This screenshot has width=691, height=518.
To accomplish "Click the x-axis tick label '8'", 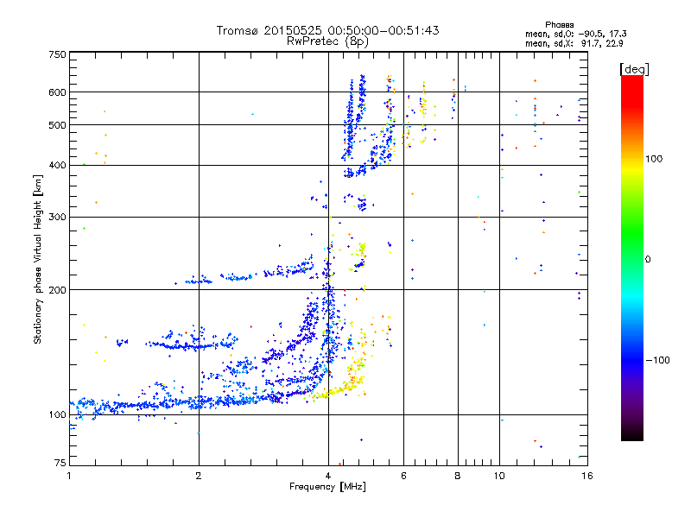I will [x=458, y=476].
